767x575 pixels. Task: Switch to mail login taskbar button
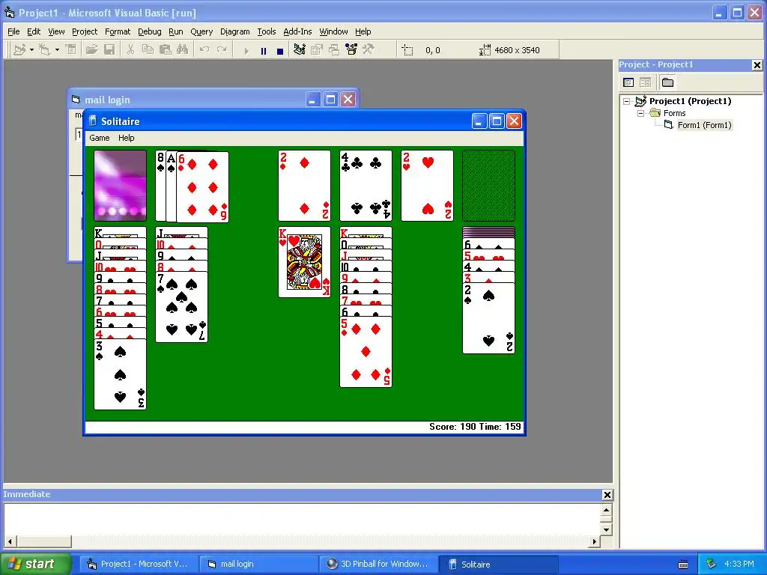(258, 564)
